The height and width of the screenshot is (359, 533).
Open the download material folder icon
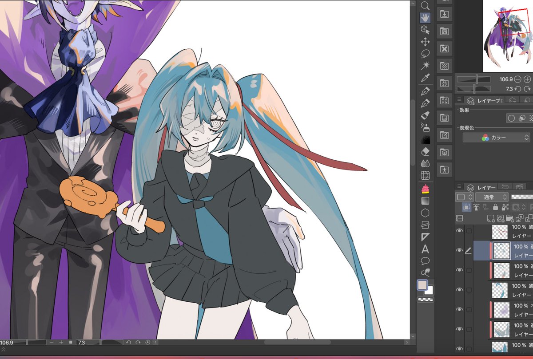click(x=444, y=14)
